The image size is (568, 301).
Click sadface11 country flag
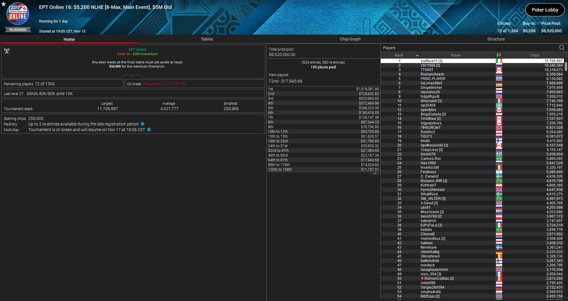point(499,61)
